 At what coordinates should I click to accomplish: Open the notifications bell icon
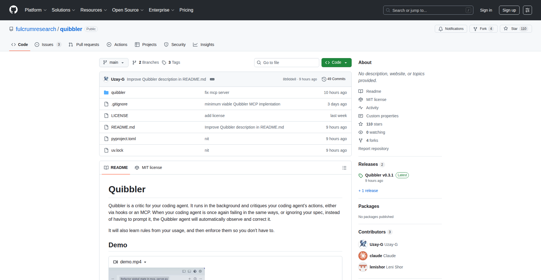tap(441, 28)
